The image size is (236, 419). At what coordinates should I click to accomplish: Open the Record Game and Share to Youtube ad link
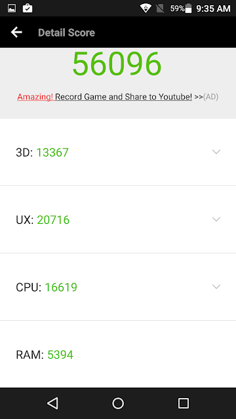(x=123, y=97)
